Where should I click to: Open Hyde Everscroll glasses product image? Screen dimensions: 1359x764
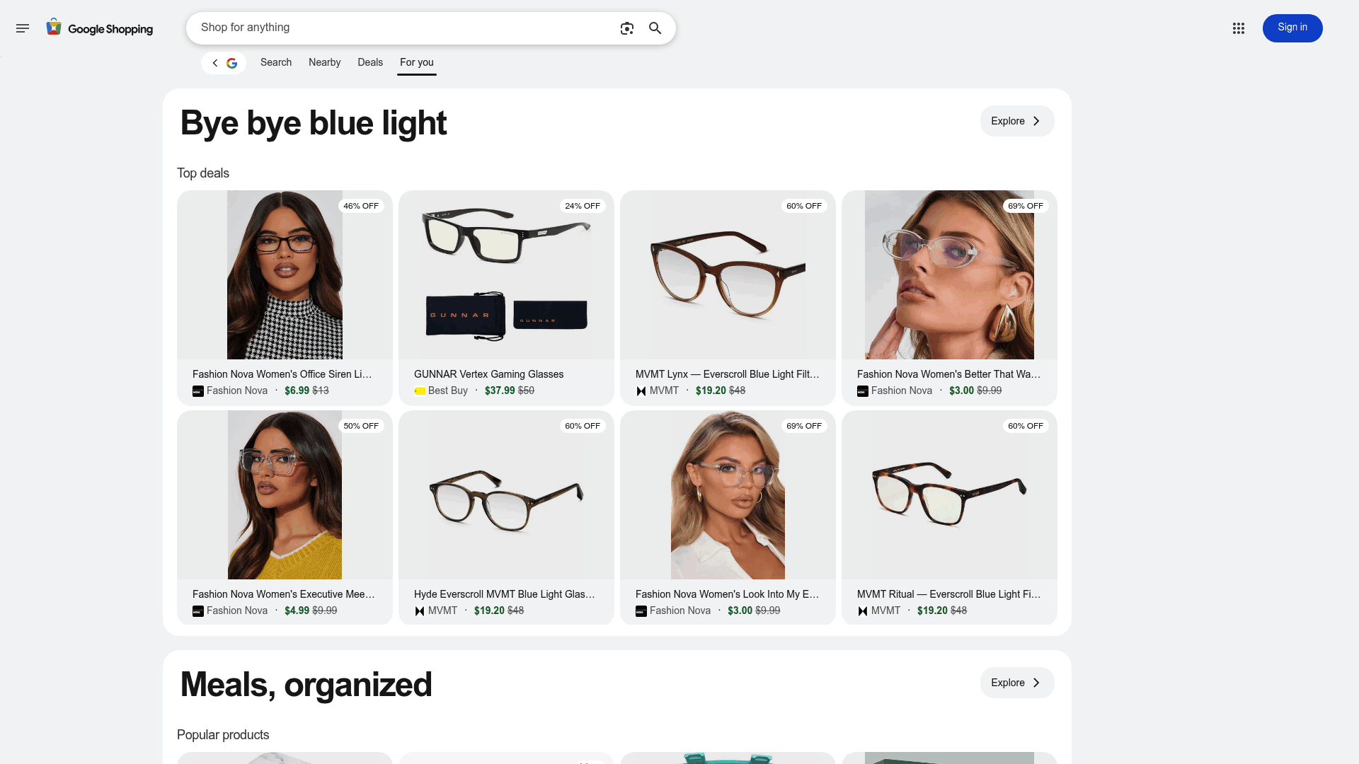pyautogui.click(x=506, y=494)
